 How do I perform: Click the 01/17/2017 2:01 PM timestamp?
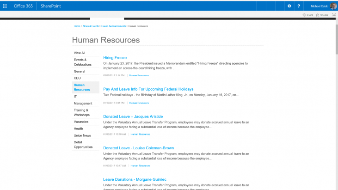click(114, 103)
